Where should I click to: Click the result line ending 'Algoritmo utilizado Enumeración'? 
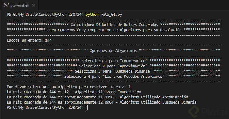(x=74, y=92)
